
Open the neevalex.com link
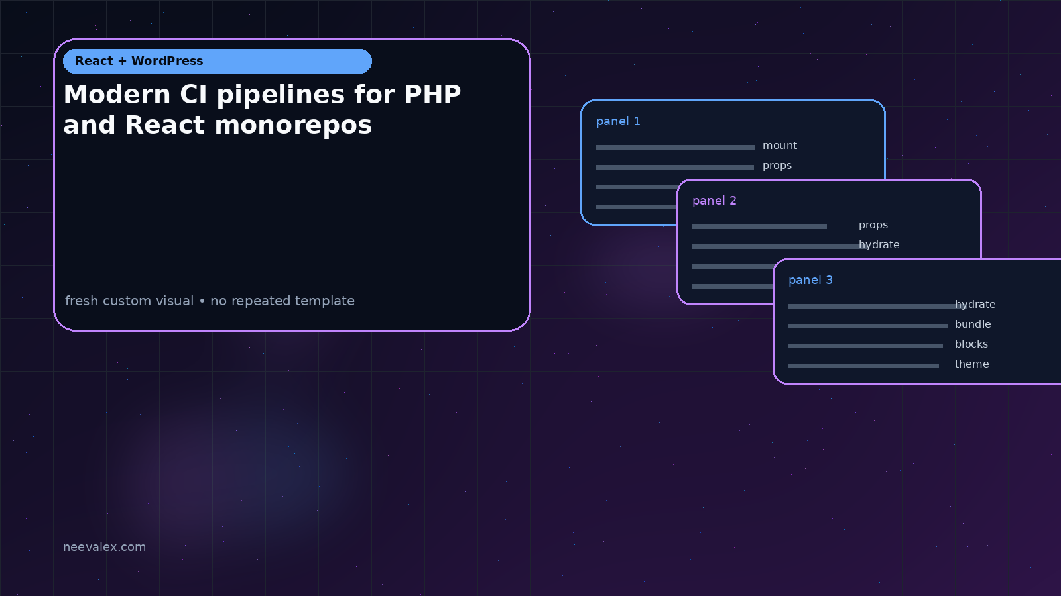[104, 547]
